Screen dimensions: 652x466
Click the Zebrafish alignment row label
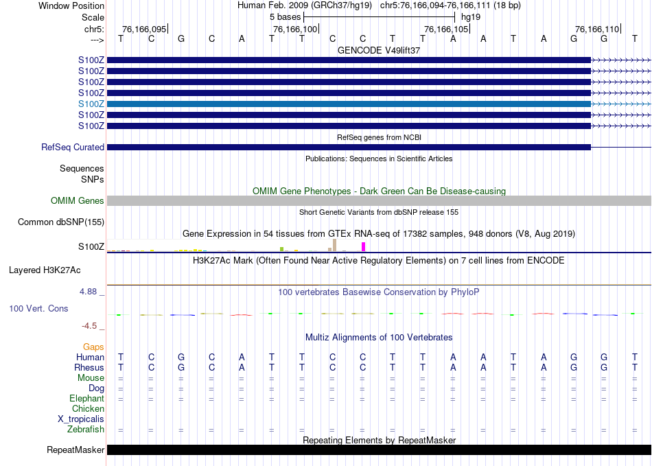(86, 429)
